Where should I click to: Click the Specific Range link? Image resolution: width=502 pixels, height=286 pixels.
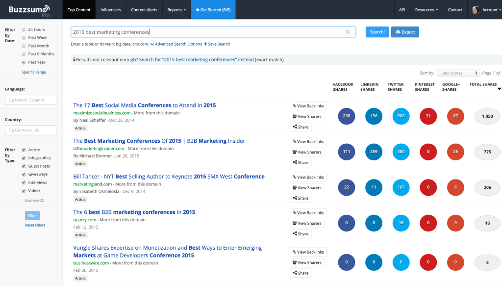click(x=34, y=72)
